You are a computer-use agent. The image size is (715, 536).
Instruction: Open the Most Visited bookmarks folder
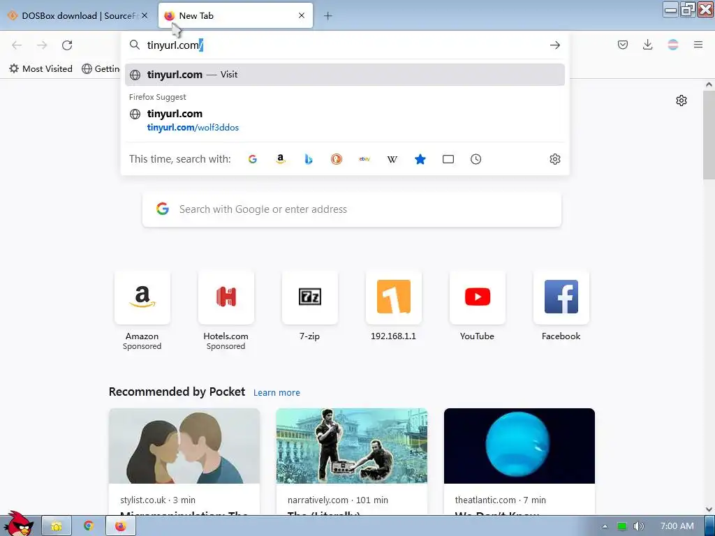[41, 69]
